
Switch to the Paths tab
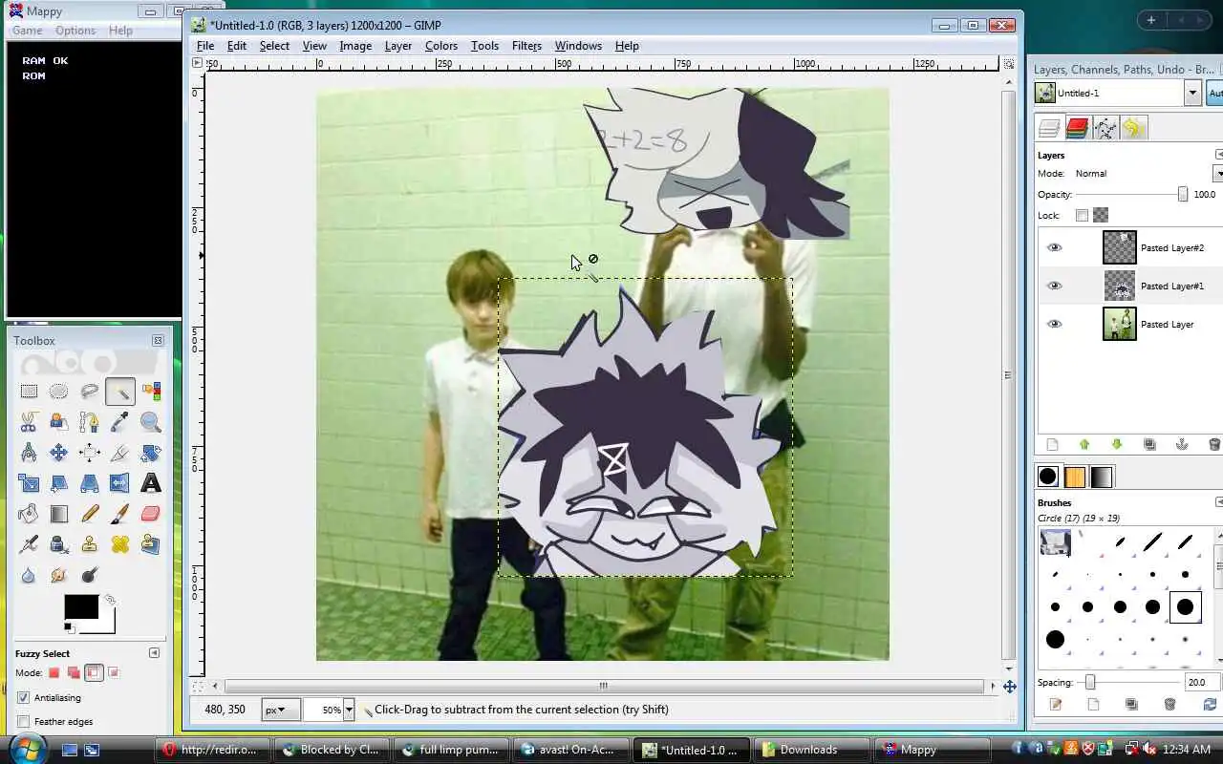pos(1105,128)
